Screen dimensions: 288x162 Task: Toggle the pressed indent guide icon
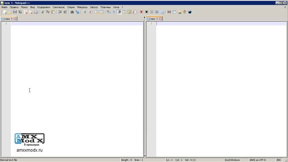[119, 12]
